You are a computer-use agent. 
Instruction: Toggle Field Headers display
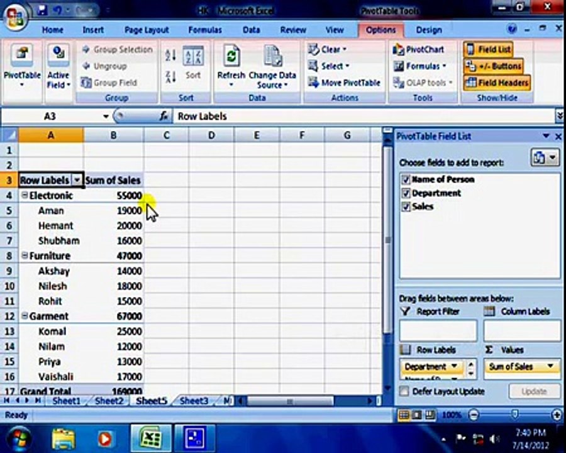tap(497, 82)
